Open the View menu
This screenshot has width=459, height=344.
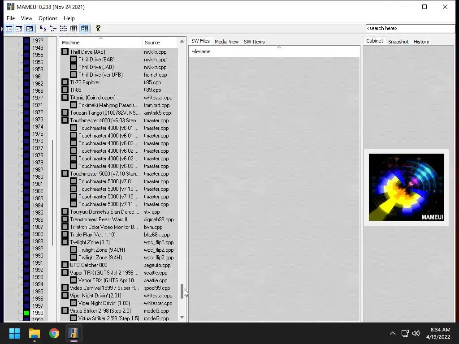(x=26, y=18)
